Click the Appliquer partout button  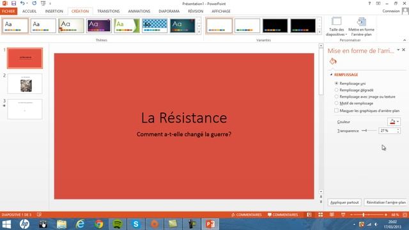(x=344, y=203)
